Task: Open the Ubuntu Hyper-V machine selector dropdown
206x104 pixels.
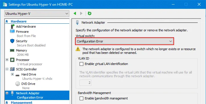Action: pyautogui.click(x=37, y=14)
